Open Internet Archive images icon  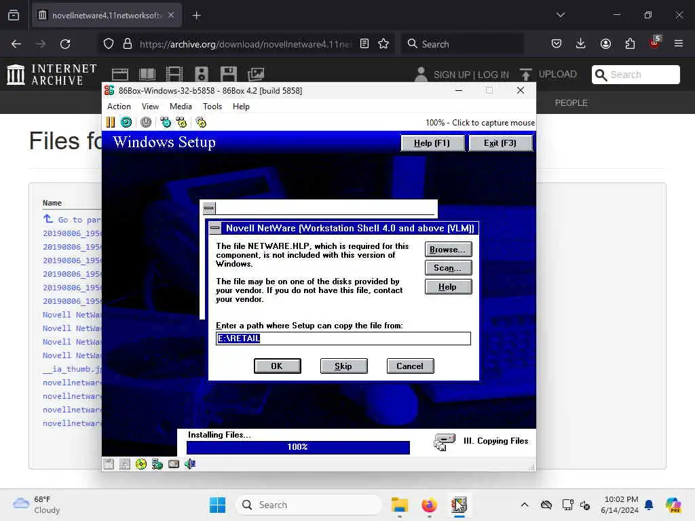click(256, 75)
